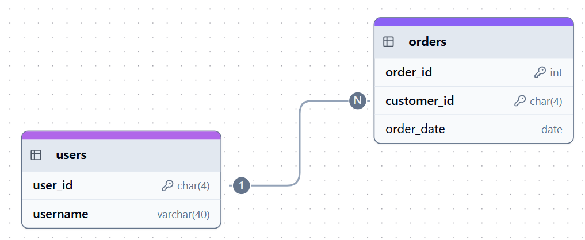The image size is (585, 240).
Task: Click the key icon in order_id row
Action: (x=540, y=72)
